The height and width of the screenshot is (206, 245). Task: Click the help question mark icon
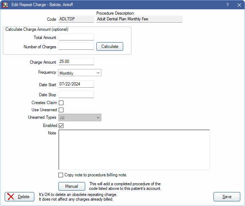[227, 5]
